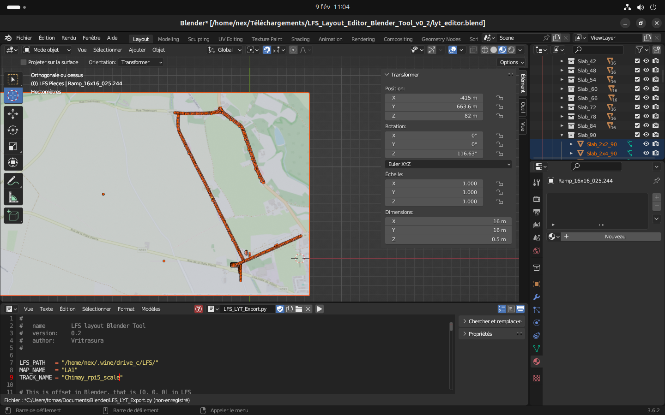Open the Modifiers wrench properties tab
Screen dimensions: 665x415
point(537,297)
